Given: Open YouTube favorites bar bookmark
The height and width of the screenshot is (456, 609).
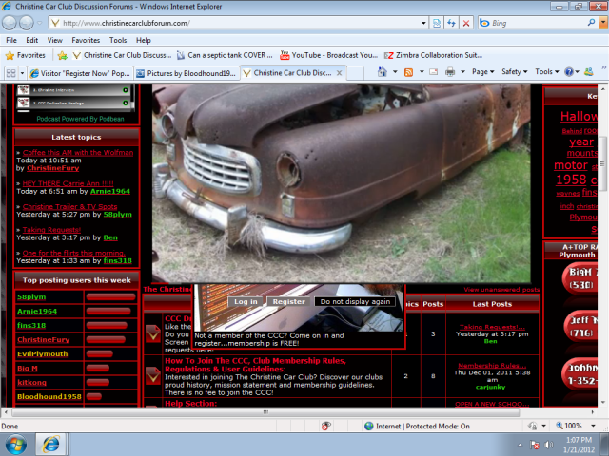Looking at the screenshot, I should click(x=328, y=55).
